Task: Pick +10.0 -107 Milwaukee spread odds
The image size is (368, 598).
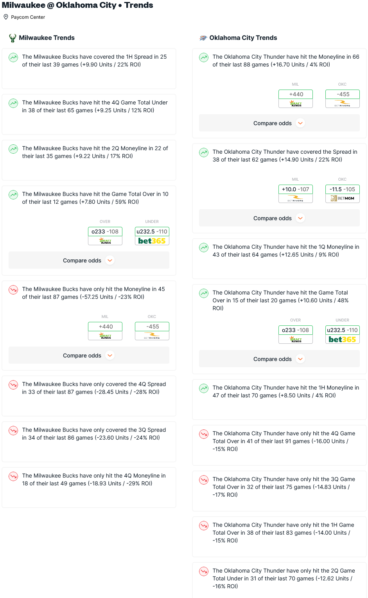Action: [x=296, y=189]
